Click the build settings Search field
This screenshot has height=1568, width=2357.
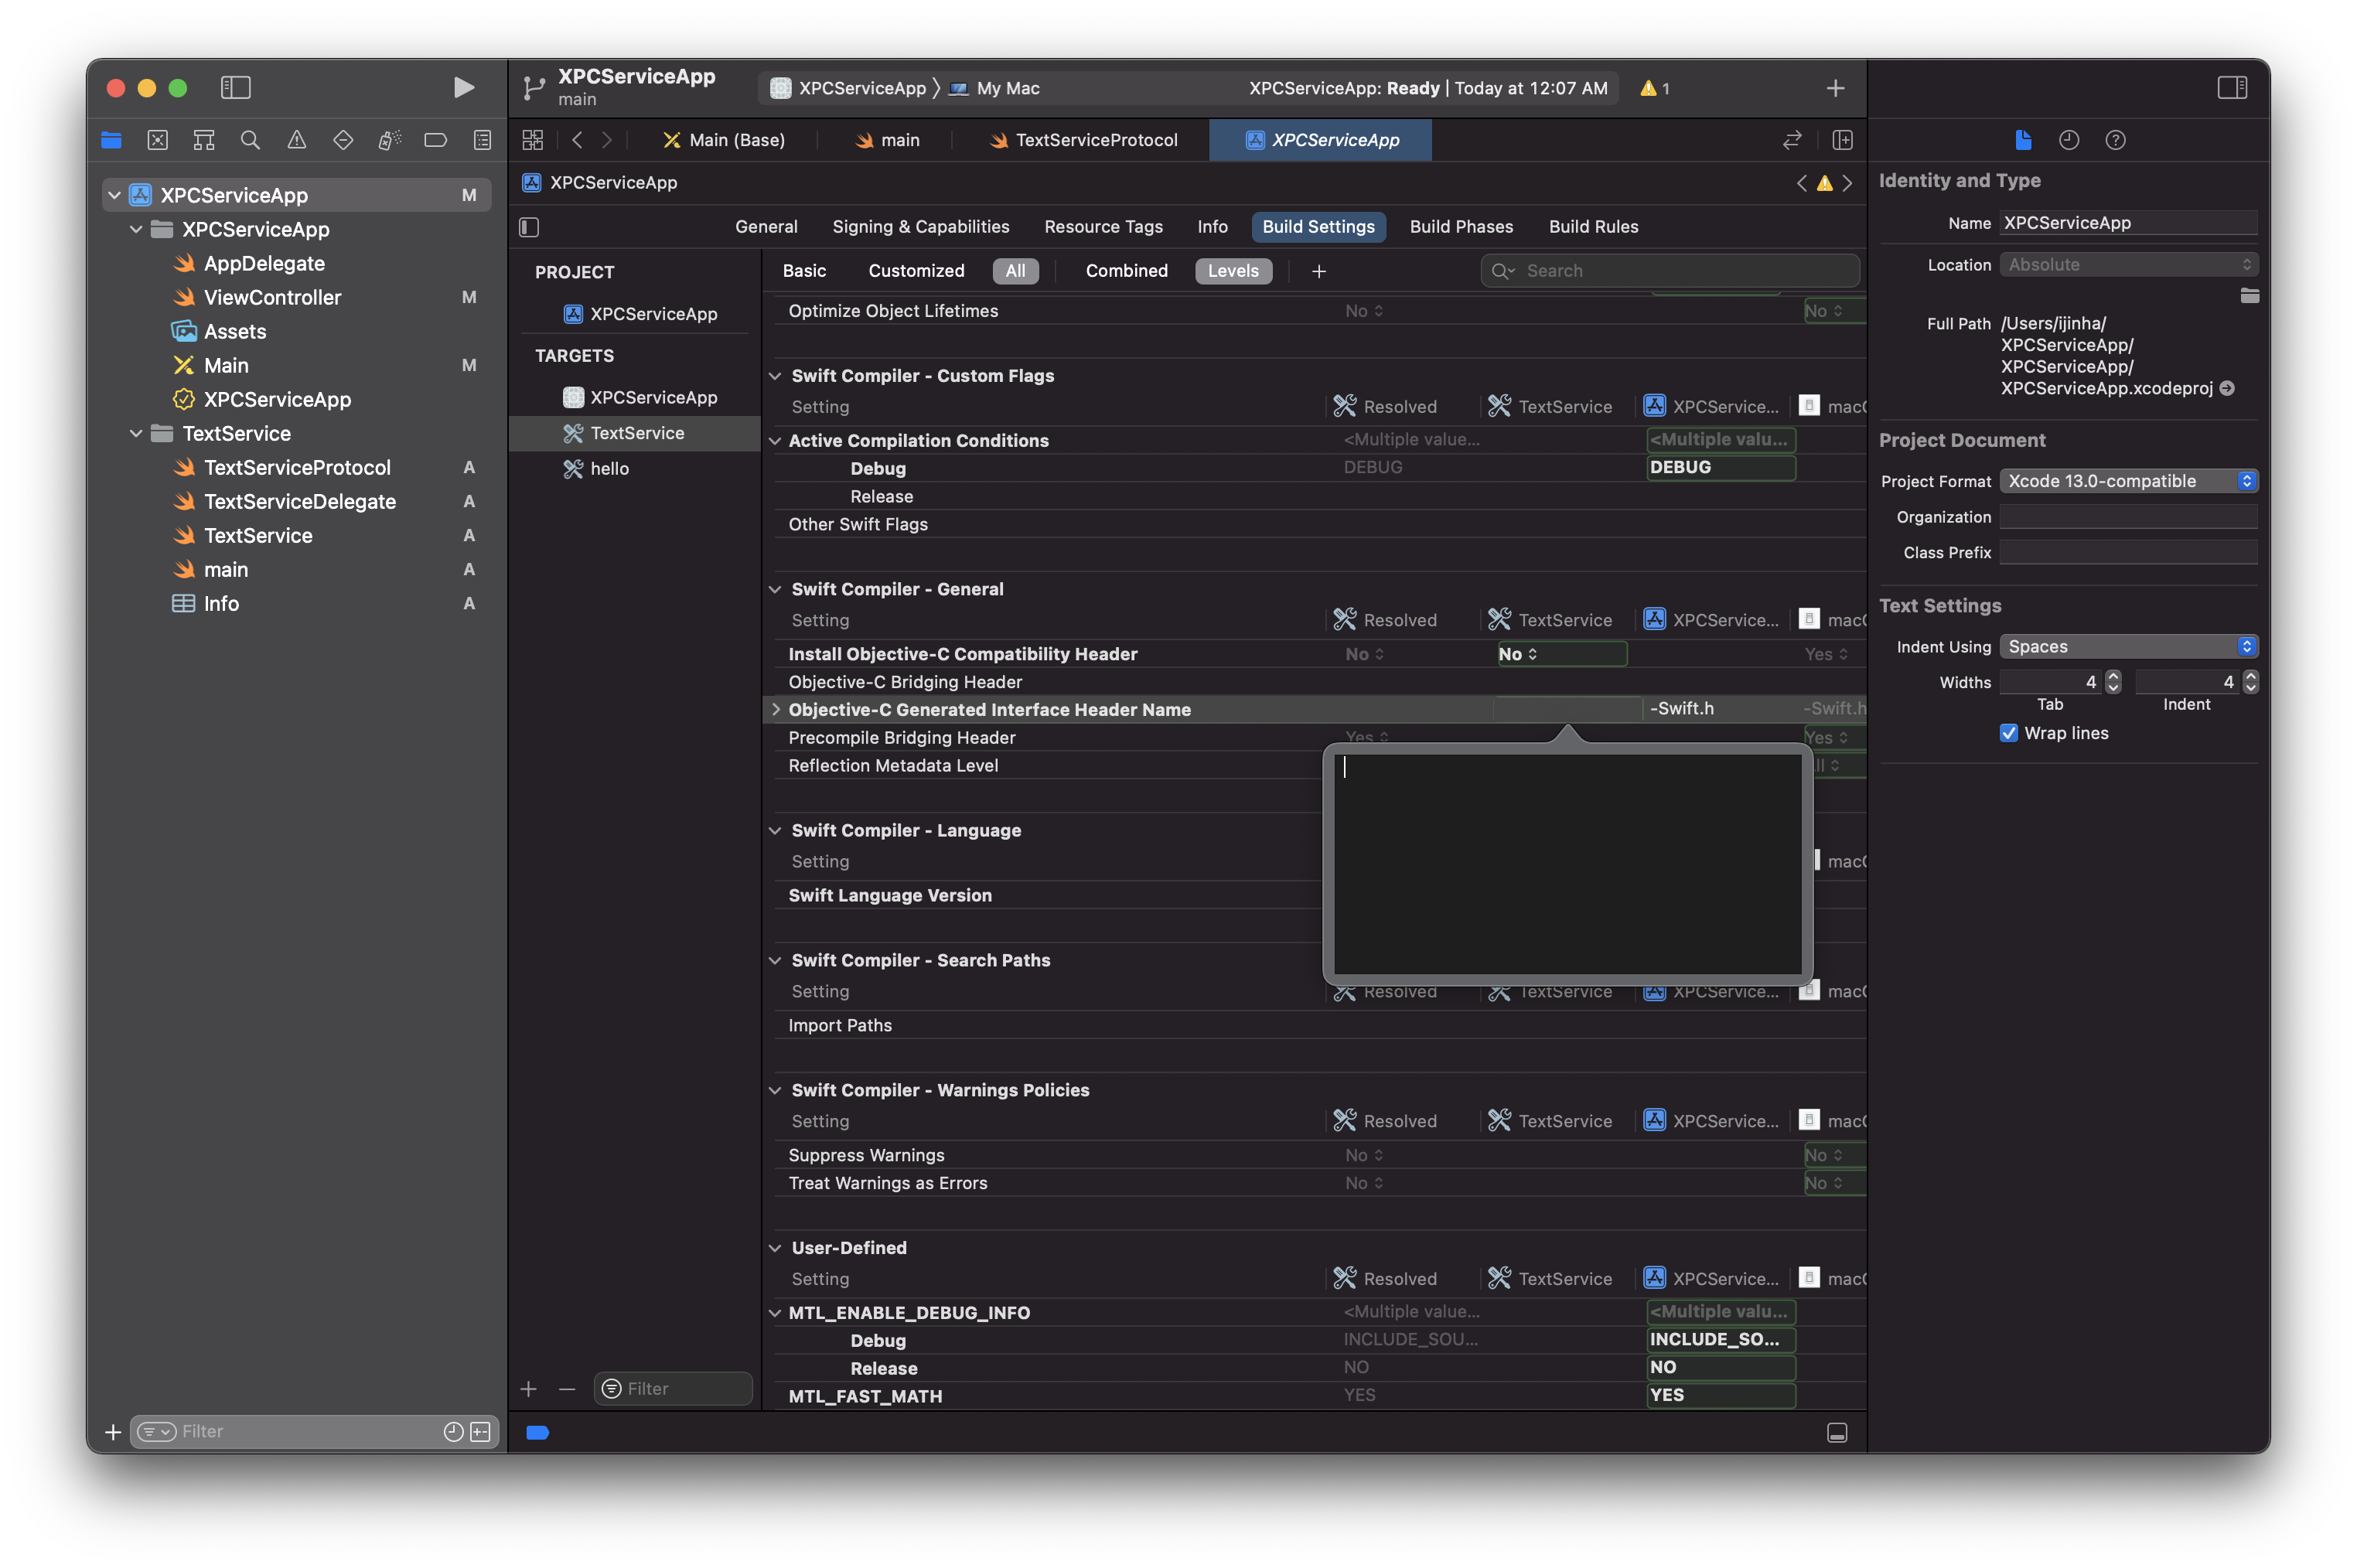point(1670,271)
